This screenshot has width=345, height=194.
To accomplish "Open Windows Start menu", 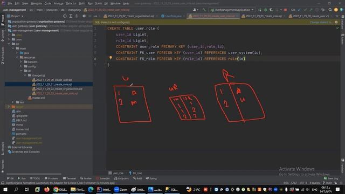I will pos(5,189).
